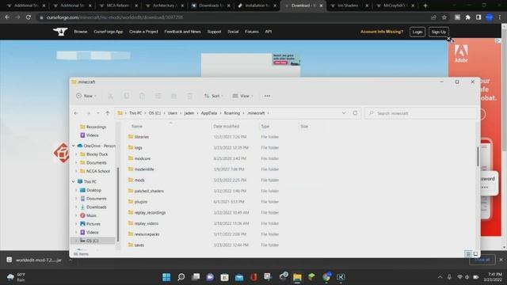Open CurseForge App menu item
The height and width of the screenshot is (285, 507).
109,32
